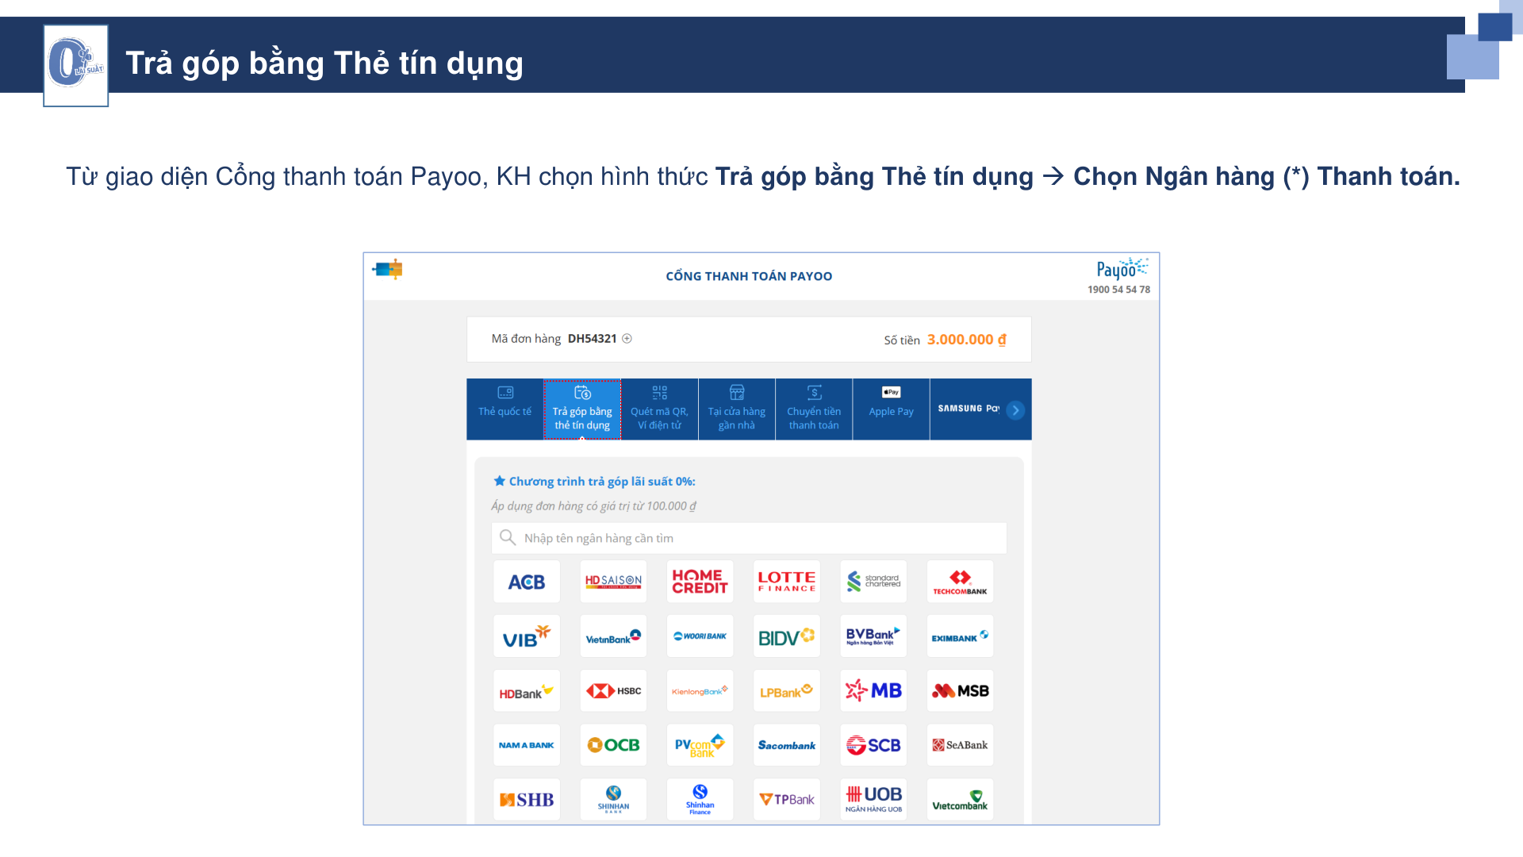Screen dimensions: 1523x857
Task: Pick Sacombank logo
Action: click(787, 745)
